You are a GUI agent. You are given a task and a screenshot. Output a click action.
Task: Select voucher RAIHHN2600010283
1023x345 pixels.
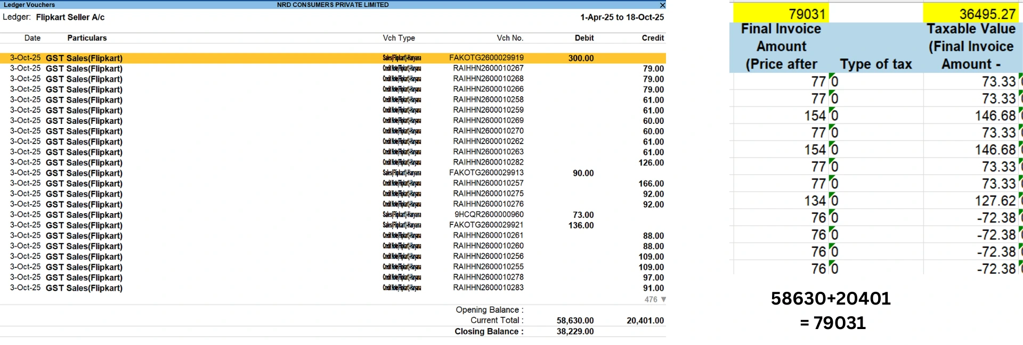333,288
